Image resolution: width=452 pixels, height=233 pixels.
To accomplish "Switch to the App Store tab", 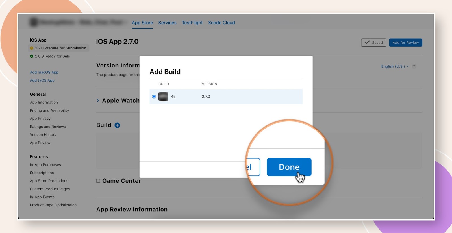I will [x=142, y=23].
